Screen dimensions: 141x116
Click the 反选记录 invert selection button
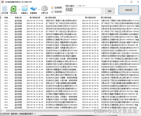pyautogui.click(x=57, y=12)
